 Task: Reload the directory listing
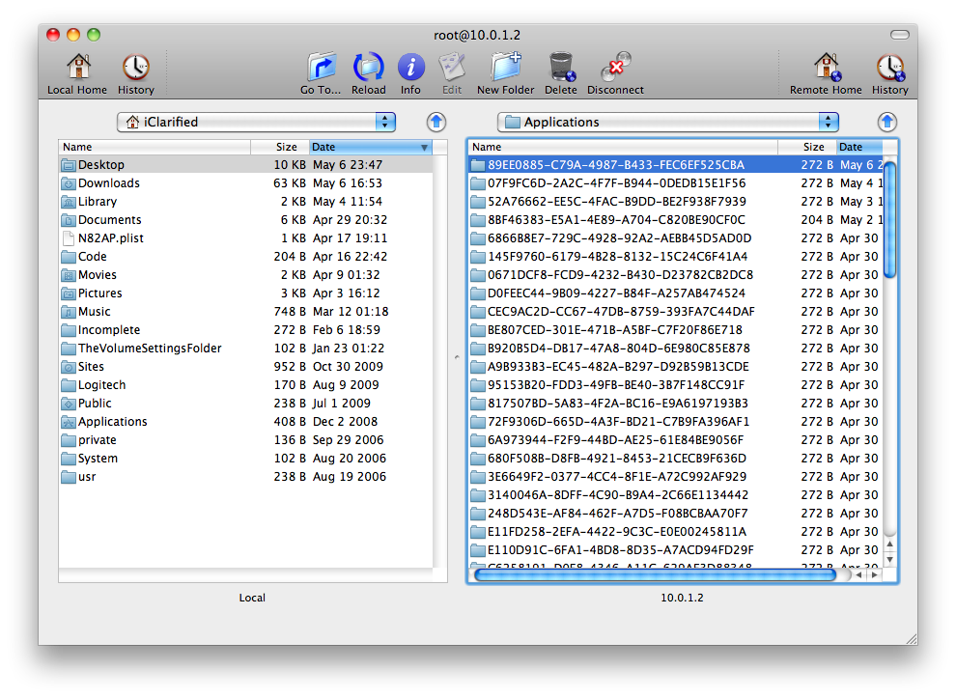pyautogui.click(x=368, y=69)
